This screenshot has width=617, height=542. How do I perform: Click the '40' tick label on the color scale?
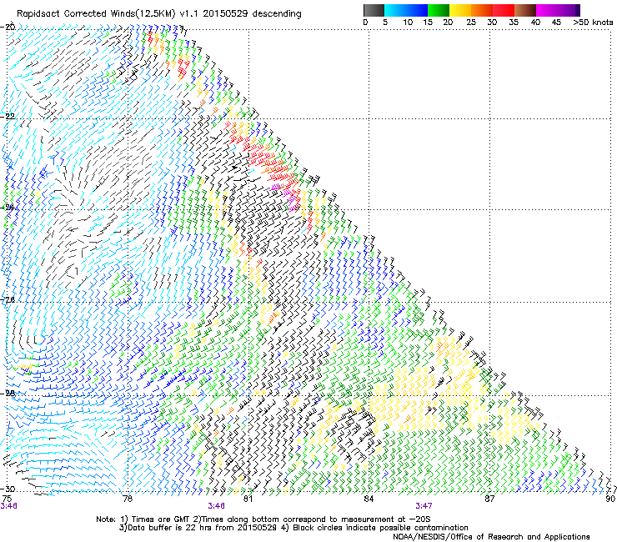535,23
